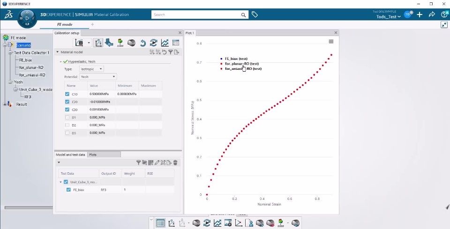Click the search magnifier icon

point(243,15)
